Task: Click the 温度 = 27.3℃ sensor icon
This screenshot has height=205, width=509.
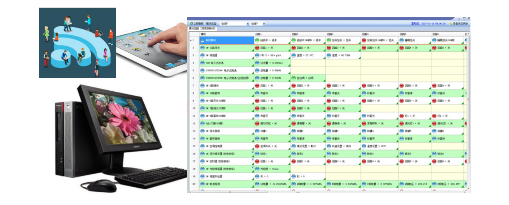Action: coord(294,56)
